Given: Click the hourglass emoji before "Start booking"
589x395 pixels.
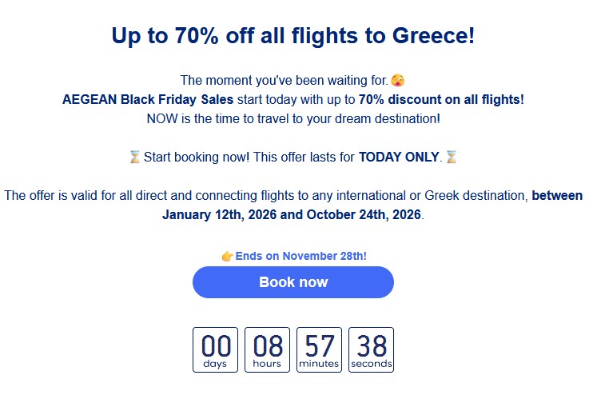Looking at the screenshot, I should coord(134,158).
